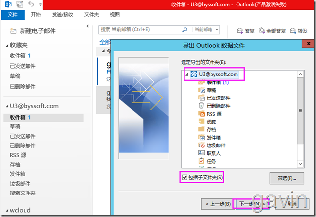Click the 任务 tasks icon in export dialog
Screen dimensions: 316x217
pos(201,161)
